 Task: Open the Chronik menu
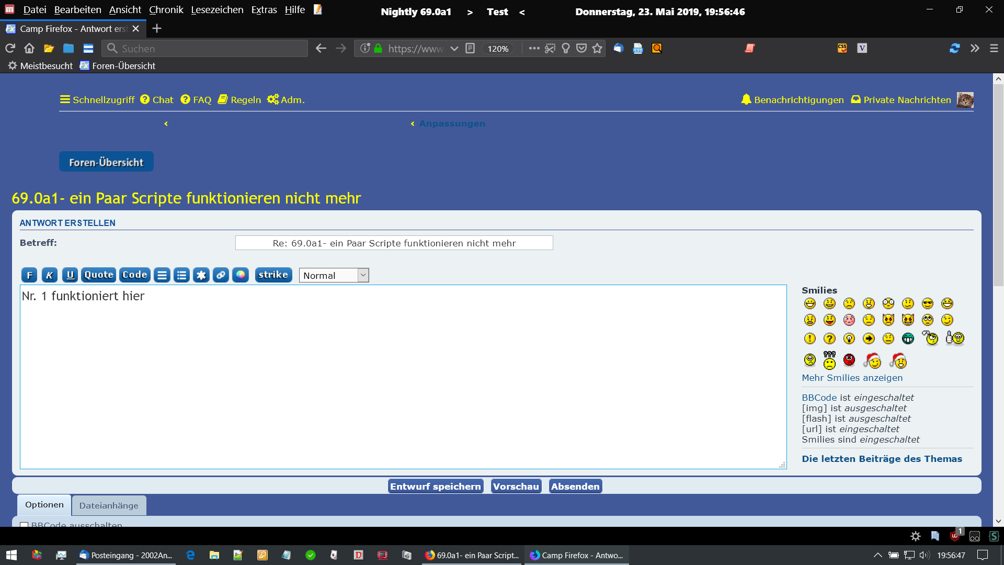166,10
